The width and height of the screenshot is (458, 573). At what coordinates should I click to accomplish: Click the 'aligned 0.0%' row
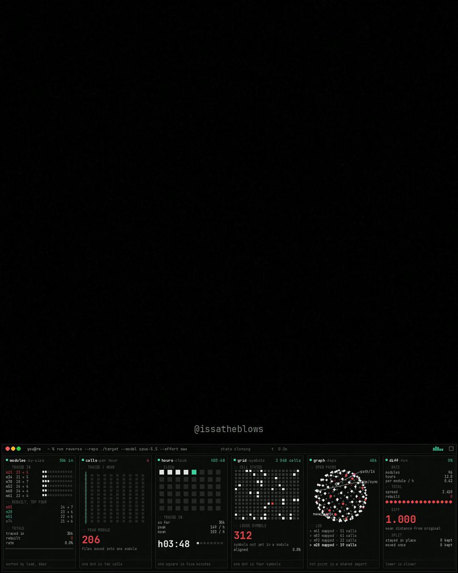click(x=267, y=550)
